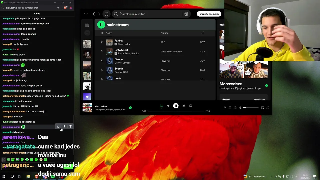Click Prikaži sve in Autori section
Viewport: 320px width, 180px height.
pos(259,99)
